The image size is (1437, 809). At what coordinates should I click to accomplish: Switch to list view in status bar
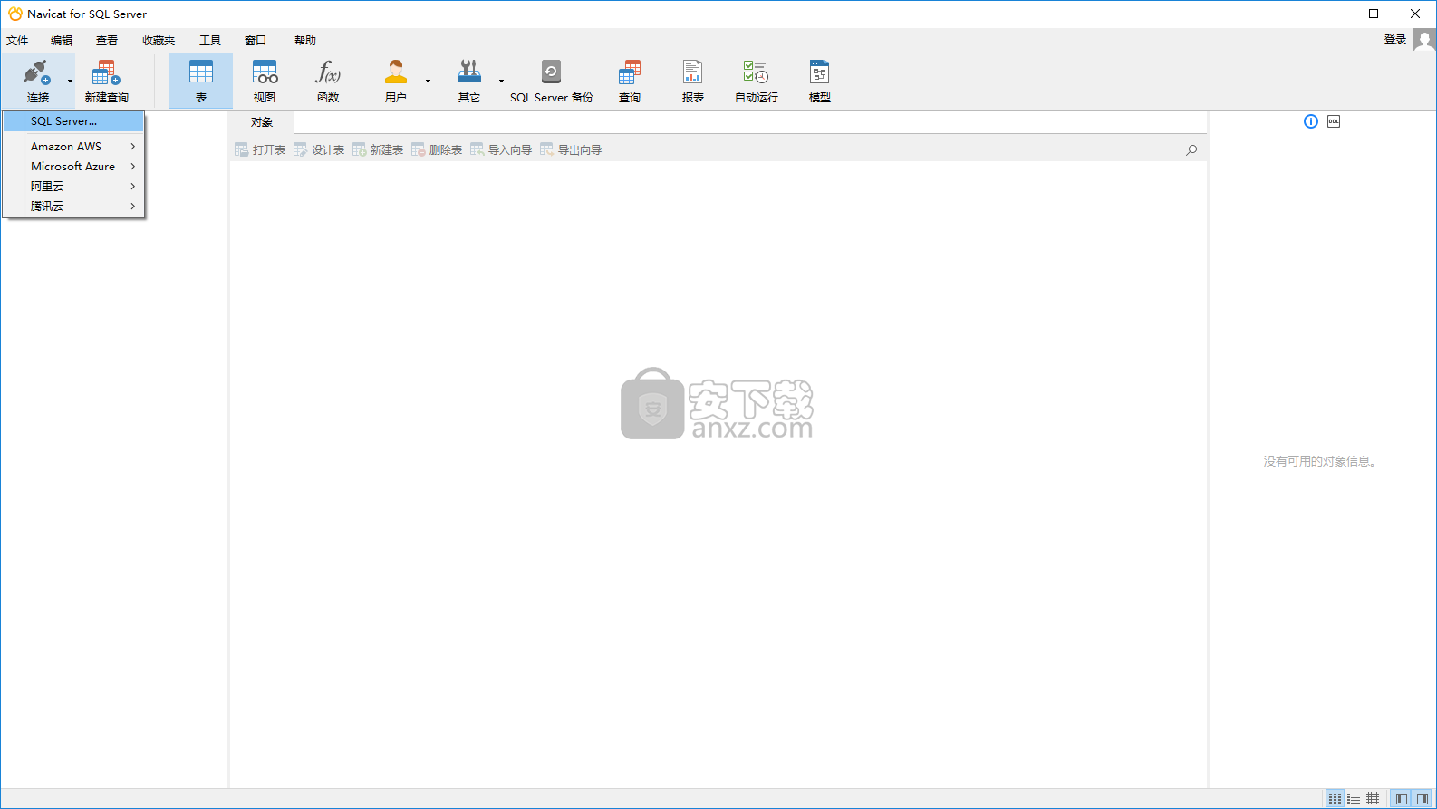[x=1354, y=798]
